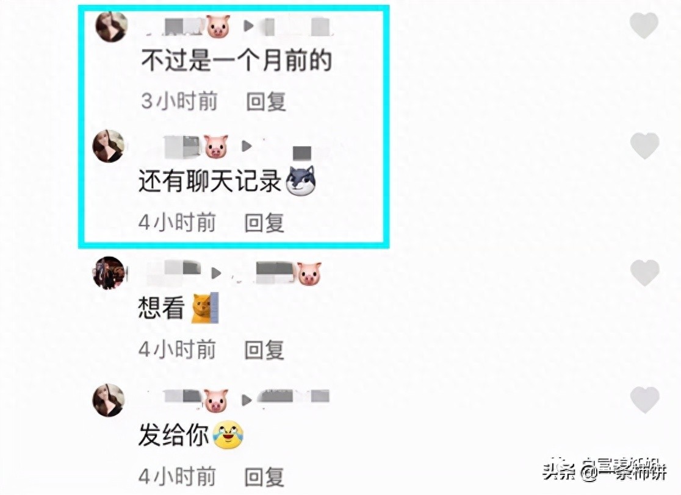Tap the heart beside "发给你" comment
This screenshot has height=495, width=681.
pos(644,399)
